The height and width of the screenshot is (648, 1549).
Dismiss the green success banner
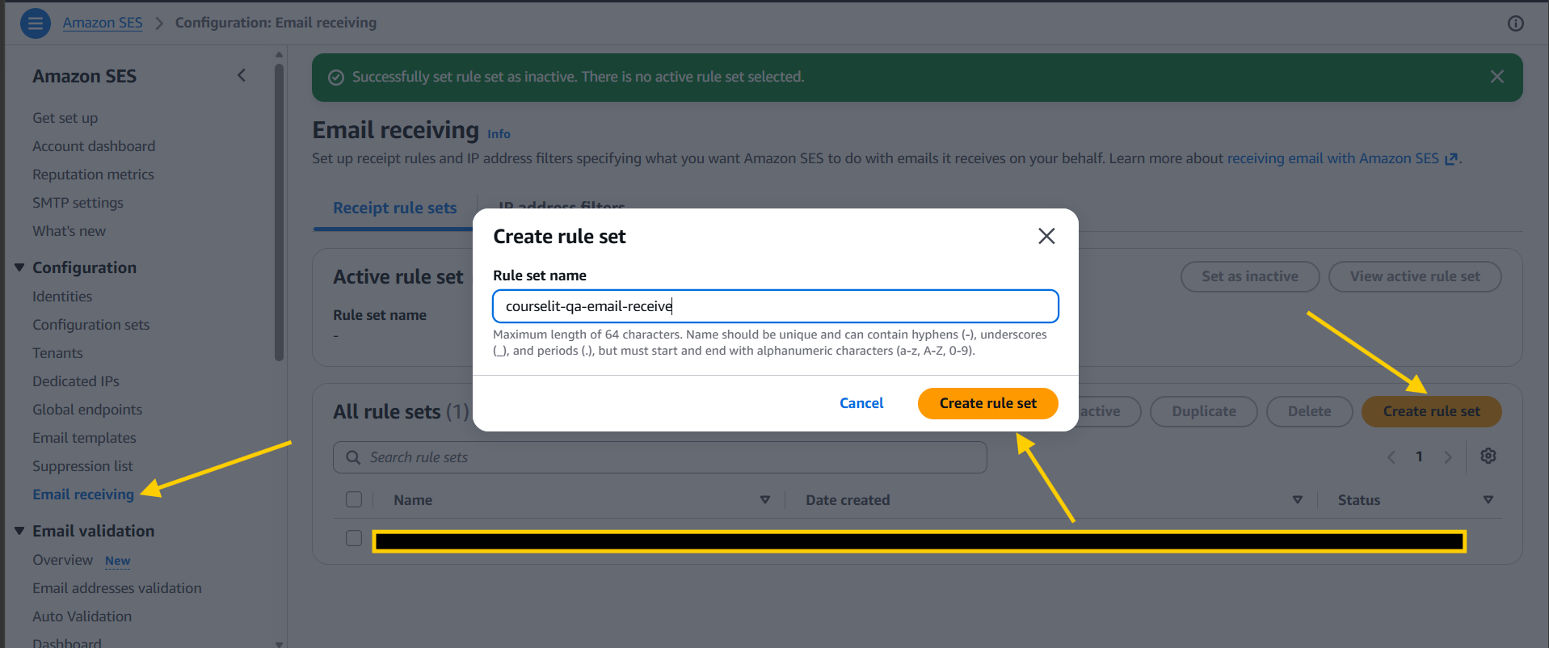tap(1497, 77)
